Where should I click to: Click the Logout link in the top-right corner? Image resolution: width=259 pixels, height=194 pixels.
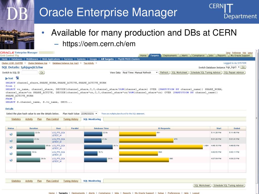click(250, 53)
